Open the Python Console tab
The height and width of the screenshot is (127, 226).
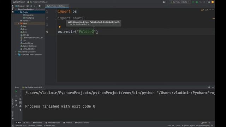point(82,123)
